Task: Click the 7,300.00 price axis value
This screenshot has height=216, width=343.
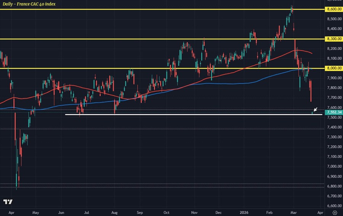Action: [x=334, y=137]
